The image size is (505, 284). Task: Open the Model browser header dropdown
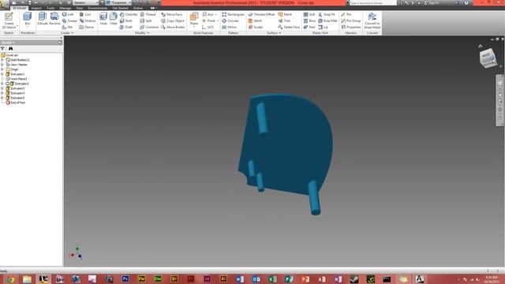[x=8, y=42]
